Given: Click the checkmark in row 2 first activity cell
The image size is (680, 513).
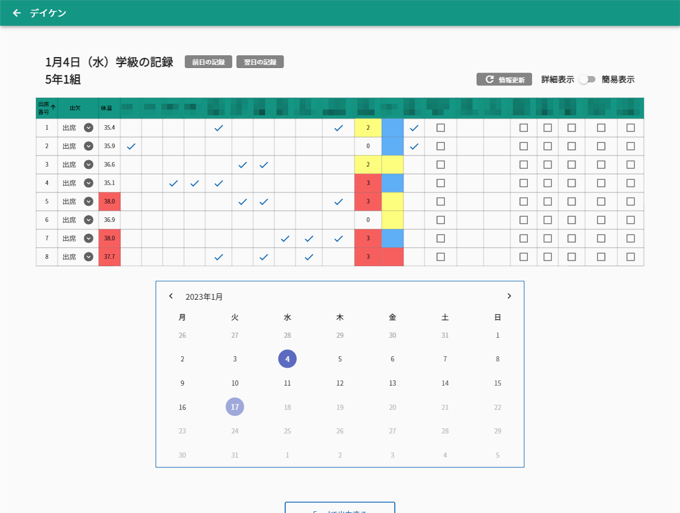Looking at the screenshot, I should coord(131,146).
